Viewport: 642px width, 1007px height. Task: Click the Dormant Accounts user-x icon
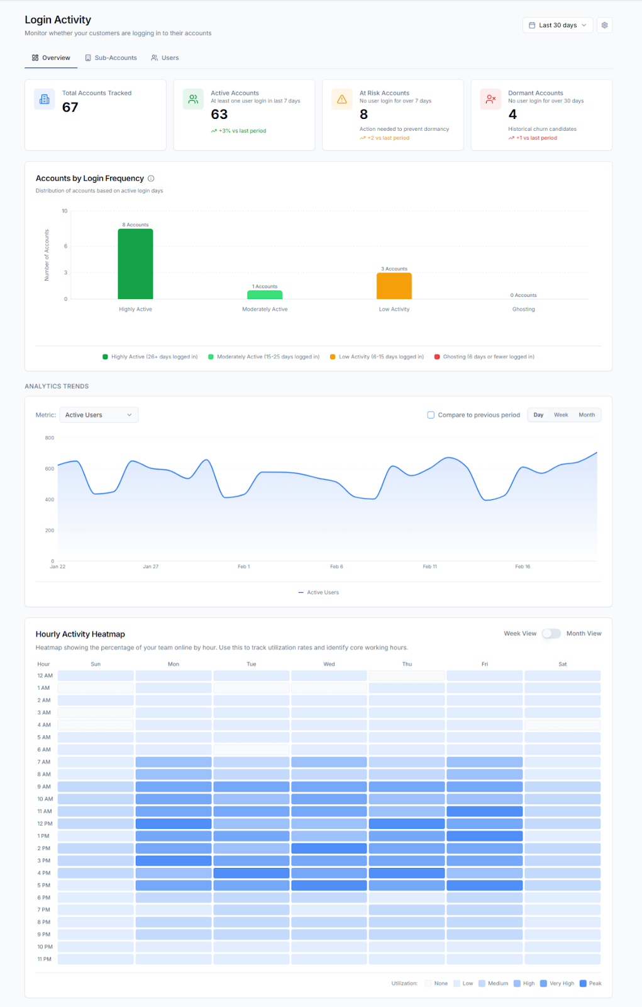[x=490, y=99]
